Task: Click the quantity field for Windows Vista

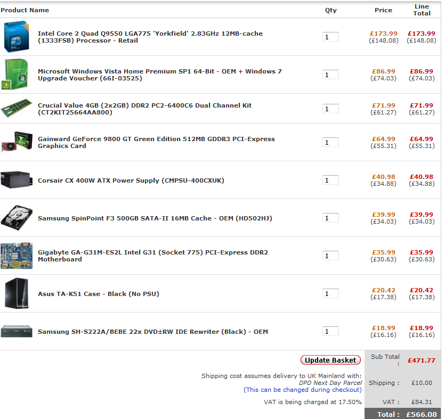Action: point(330,75)
